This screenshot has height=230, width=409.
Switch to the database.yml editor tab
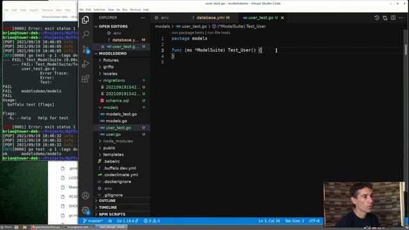pos(211,18)
